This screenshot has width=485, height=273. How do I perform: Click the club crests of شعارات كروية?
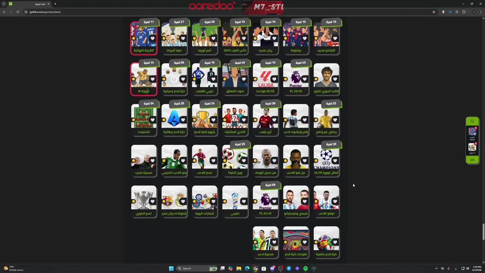[x=205, y=198]
